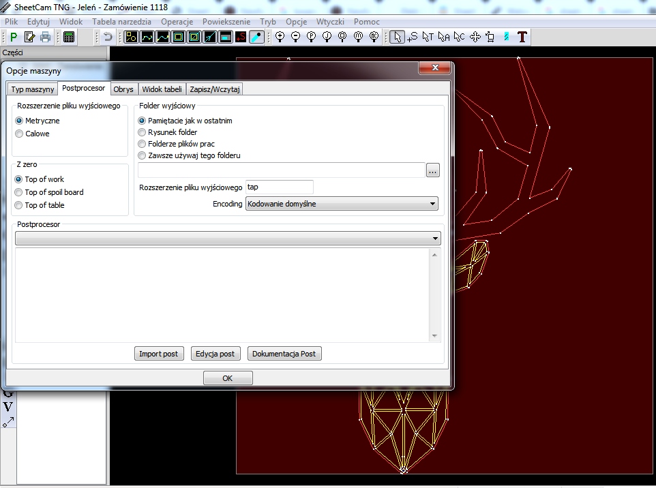Open the Plik menu
This screenshot has height=488, width=656.
click(12, 22)
